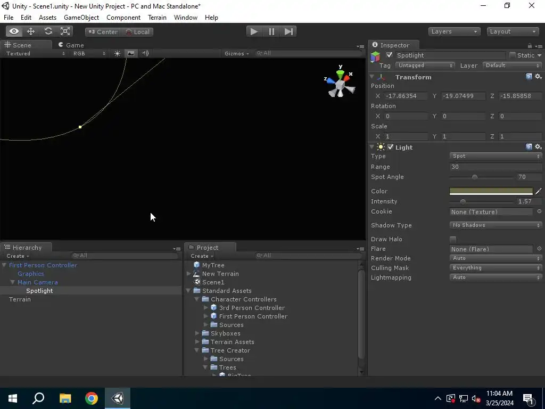Pick color with eyedropper icon
The height and width of the screenshot is (409, 545).
click(x=539, y=191)
